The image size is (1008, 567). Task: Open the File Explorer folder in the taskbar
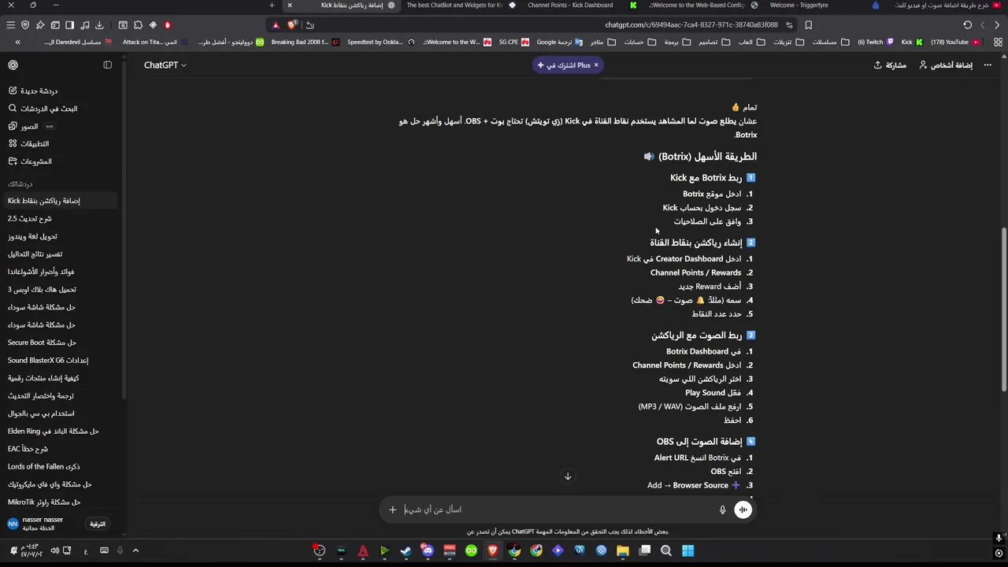pos(623,550)
